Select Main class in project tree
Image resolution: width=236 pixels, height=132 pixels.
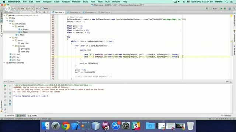(22, 35)
